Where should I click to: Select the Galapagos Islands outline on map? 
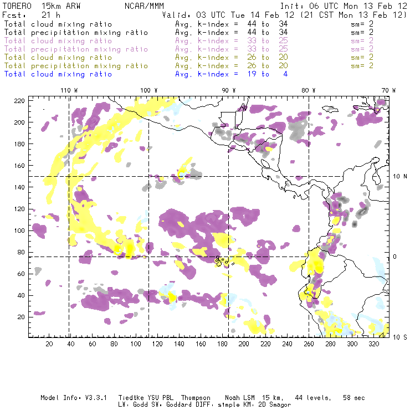pos(221,261)
